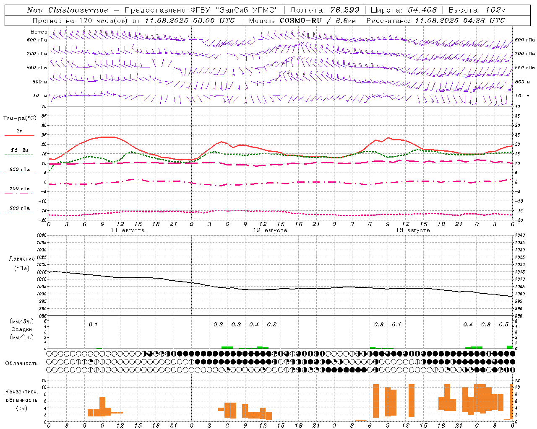Select the 'Долгота: 76.299' header field

click(x=325, y=10)
